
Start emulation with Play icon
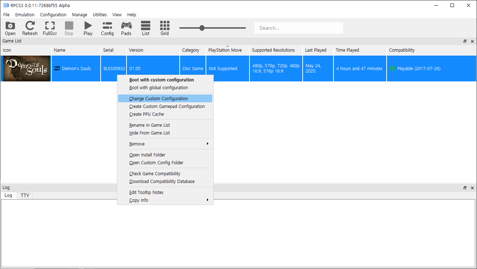[88, 28]
